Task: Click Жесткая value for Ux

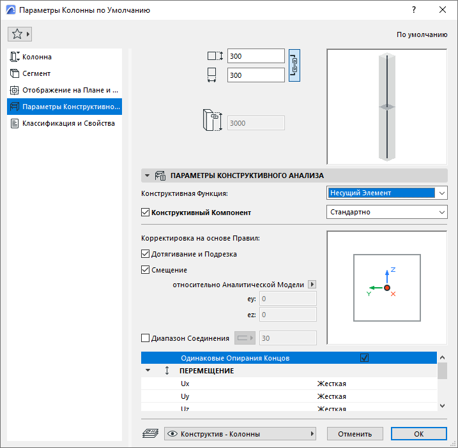Action: (332, 384)
